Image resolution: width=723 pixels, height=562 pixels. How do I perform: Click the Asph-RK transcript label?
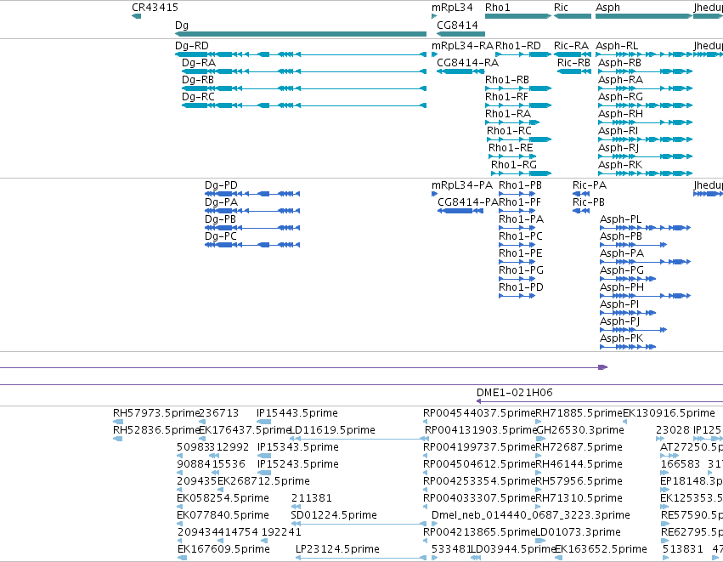pyautogui.click(x=620, y=165)
